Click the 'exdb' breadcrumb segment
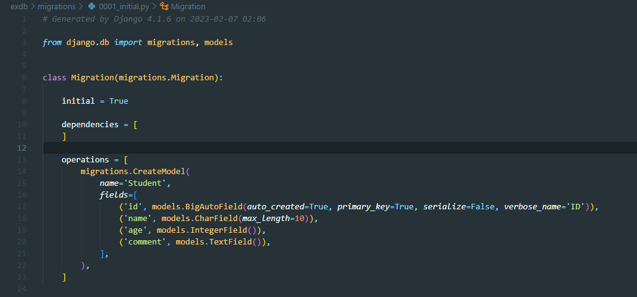The width and height of the screenshot is (637, 297). (x=19, y=7)
